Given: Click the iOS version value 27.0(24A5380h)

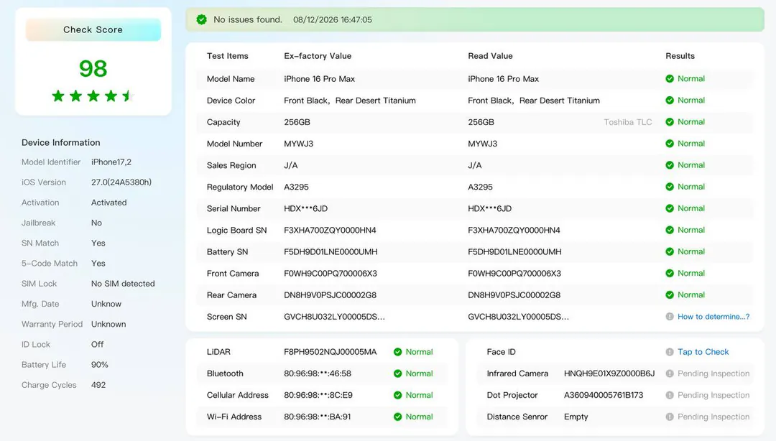Looking at the screenshot, I should 121,182.
